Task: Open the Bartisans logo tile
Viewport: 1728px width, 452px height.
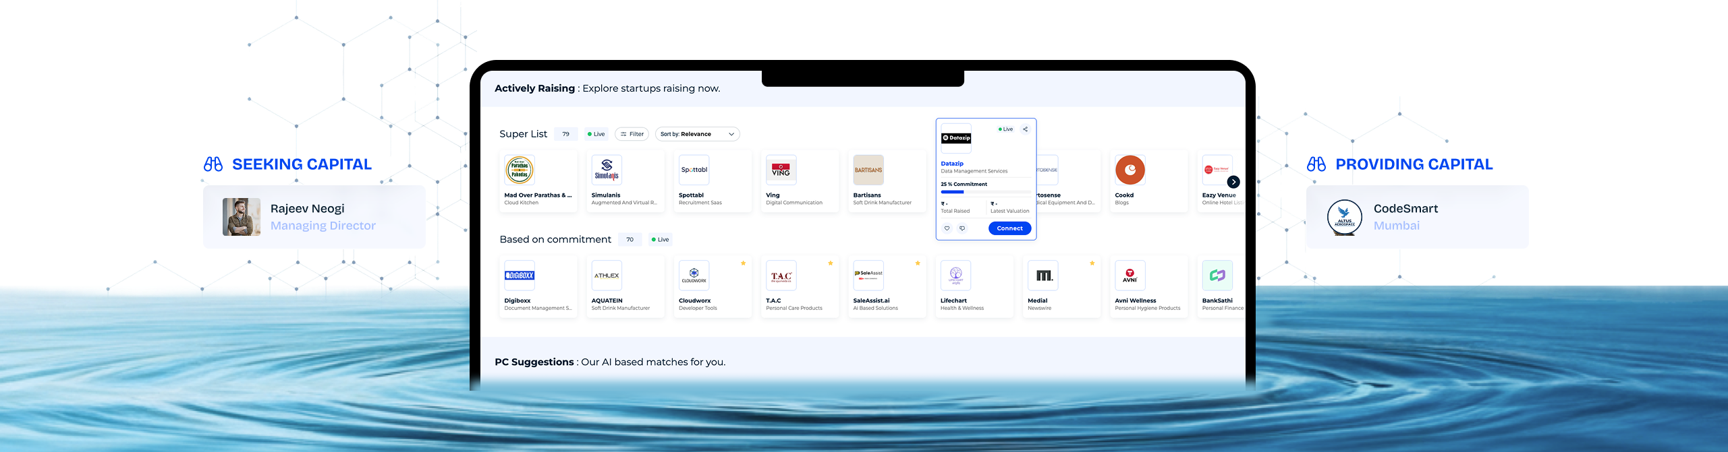Action: pyautogui.click(x=868, y=170)
